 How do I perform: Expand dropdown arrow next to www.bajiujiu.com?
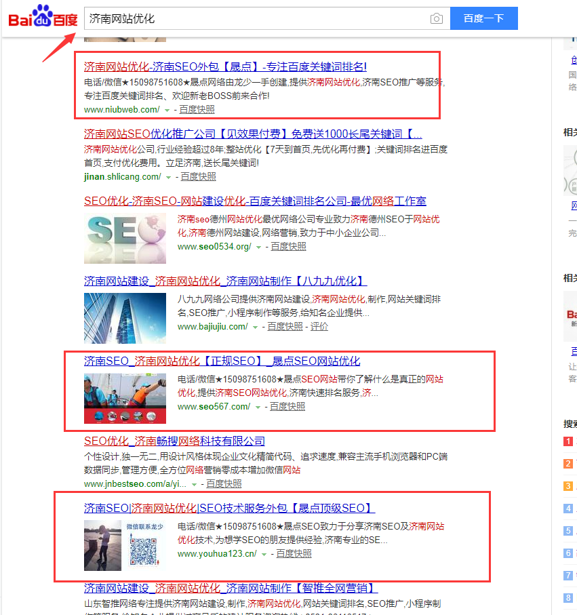click(255, 327)
